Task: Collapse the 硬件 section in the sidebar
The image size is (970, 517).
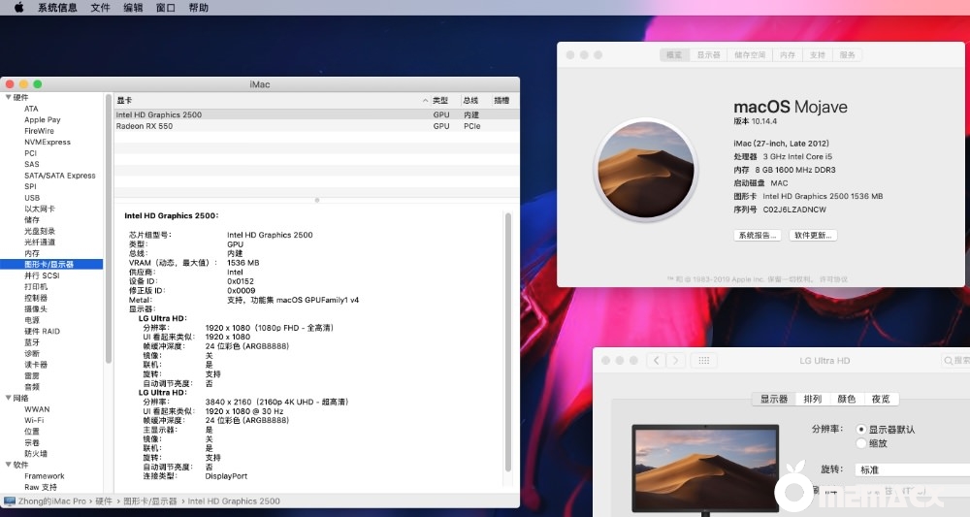Action: 9,97
